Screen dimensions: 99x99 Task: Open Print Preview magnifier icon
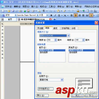coord(39,11)
